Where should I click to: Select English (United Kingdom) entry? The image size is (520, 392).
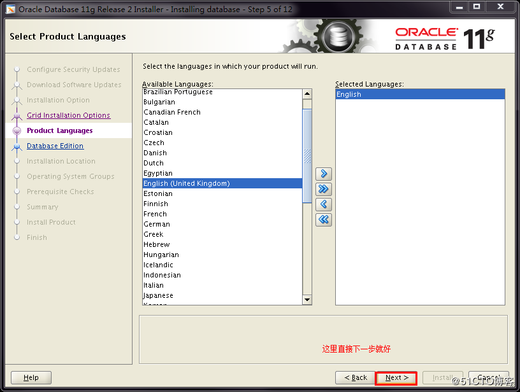click(222, 183)
